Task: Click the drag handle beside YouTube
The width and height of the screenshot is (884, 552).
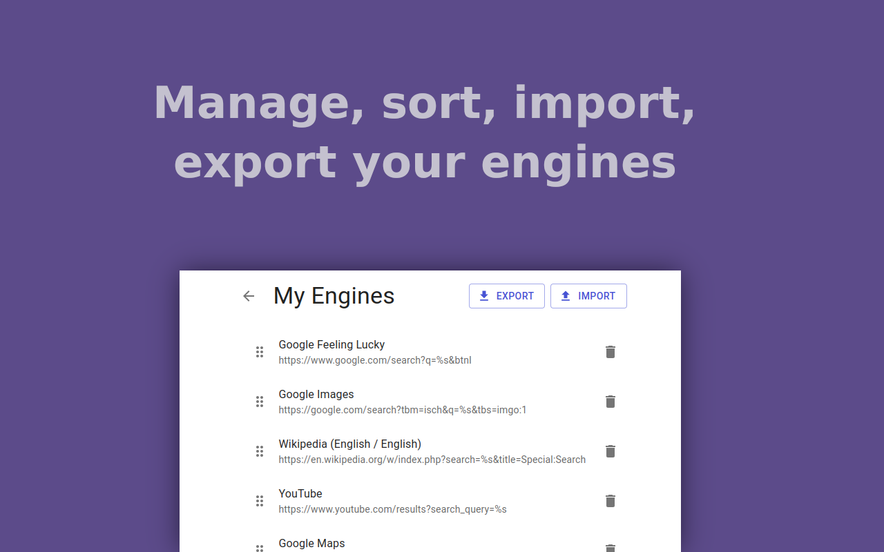Action: [x=260, y=500]
